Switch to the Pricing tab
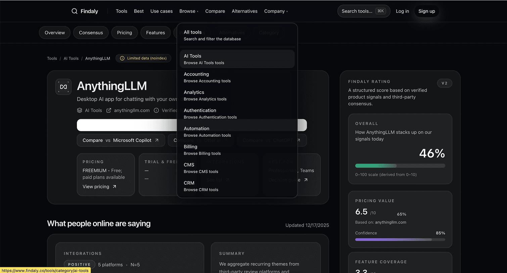The width and height of the screenshot is (507, 273). (124, 33)
